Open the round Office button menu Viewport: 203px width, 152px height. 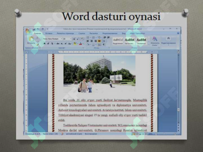point(28,31)
